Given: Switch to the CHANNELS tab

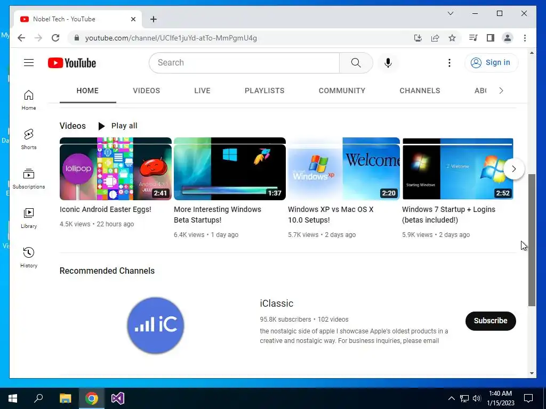Looking at the screenshot, I should pyautogui.click(x=420, y=91).
